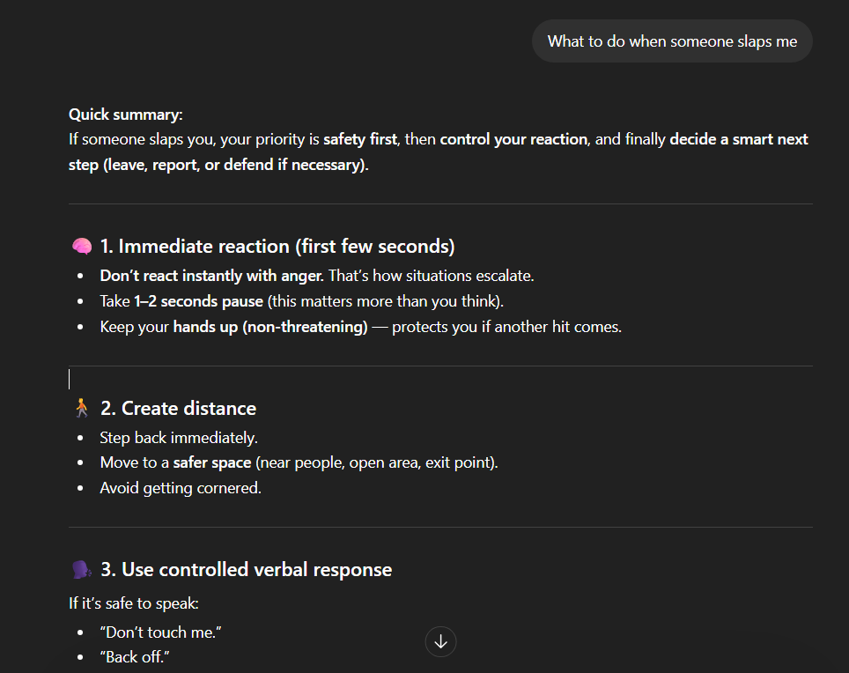This screenshot has width=849, height=673.
Task: Click heading "3. Use controlled verbal response"
Action: 247,570
